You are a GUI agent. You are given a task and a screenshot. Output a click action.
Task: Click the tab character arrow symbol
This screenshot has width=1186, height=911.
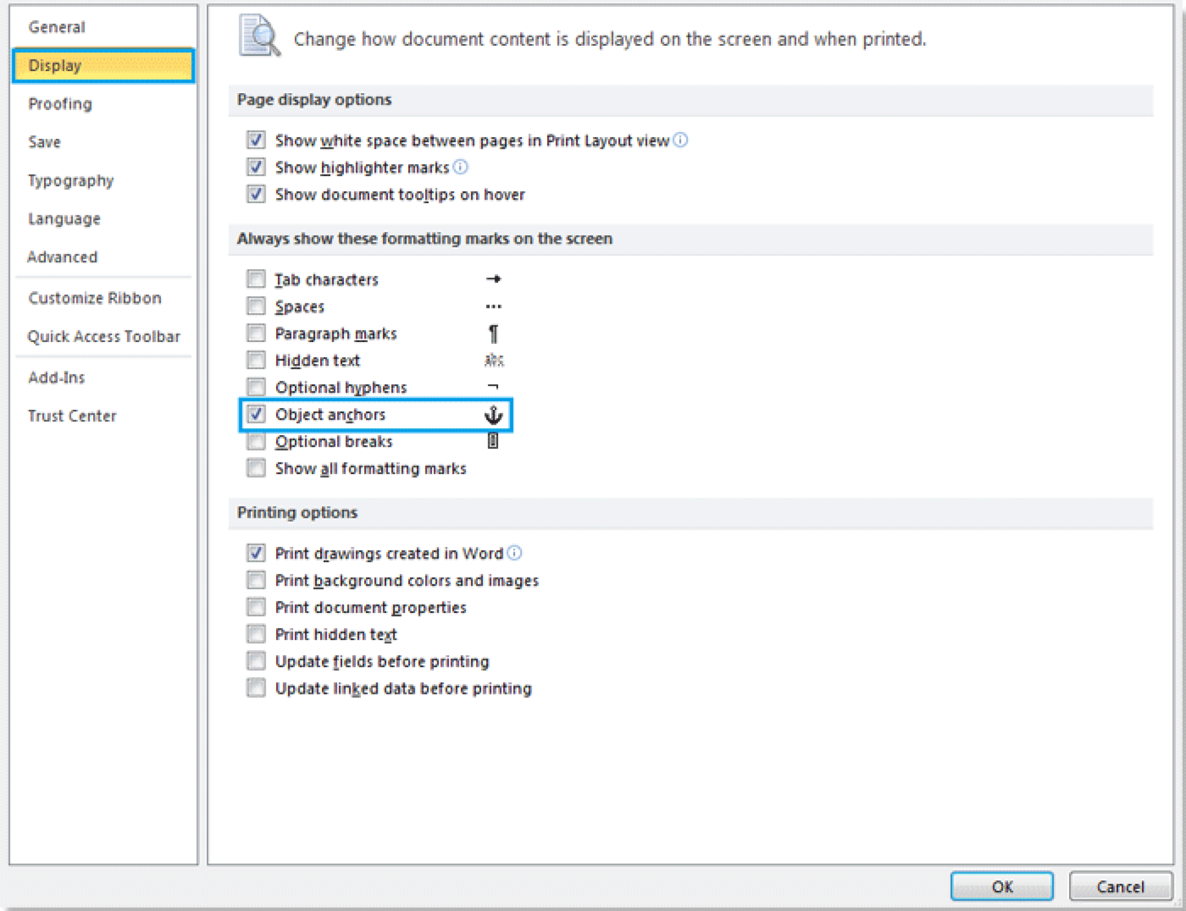click(x=493, y=278)
